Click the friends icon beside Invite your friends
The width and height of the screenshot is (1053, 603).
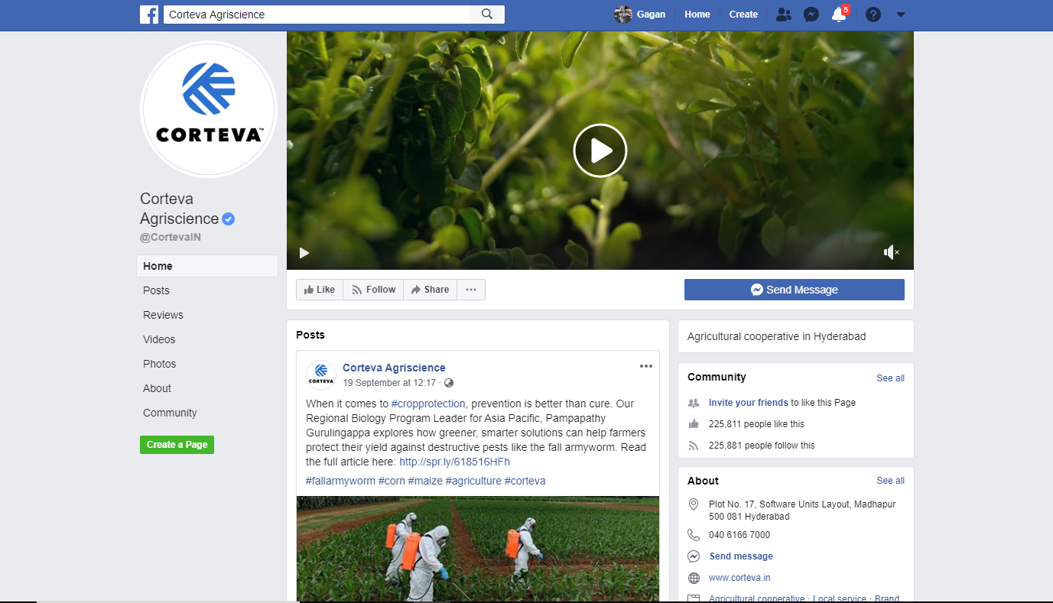pos(694,403)
